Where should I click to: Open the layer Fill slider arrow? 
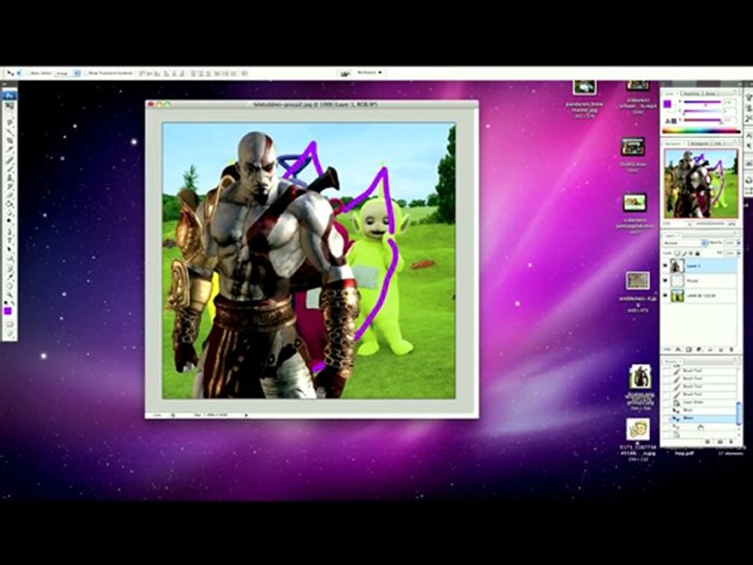(739, 253)
